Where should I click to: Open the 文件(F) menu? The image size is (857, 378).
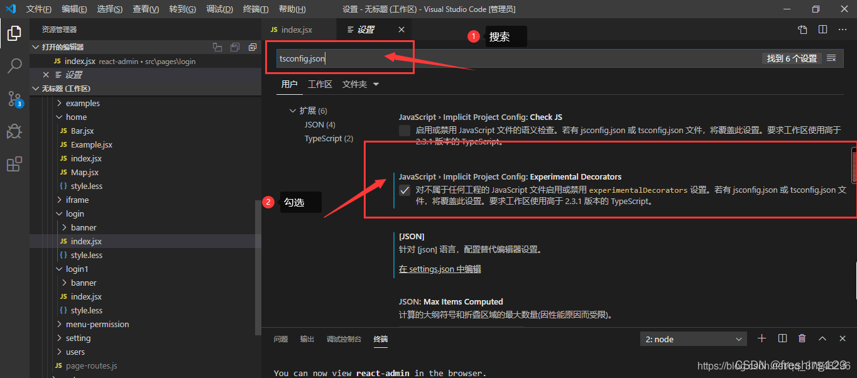(39, 9)
